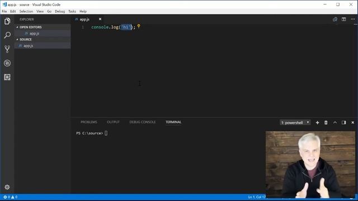Screen dimensions: 358x201
Task: Open the Extensions view in activity bar
Action: coord(7,77)
